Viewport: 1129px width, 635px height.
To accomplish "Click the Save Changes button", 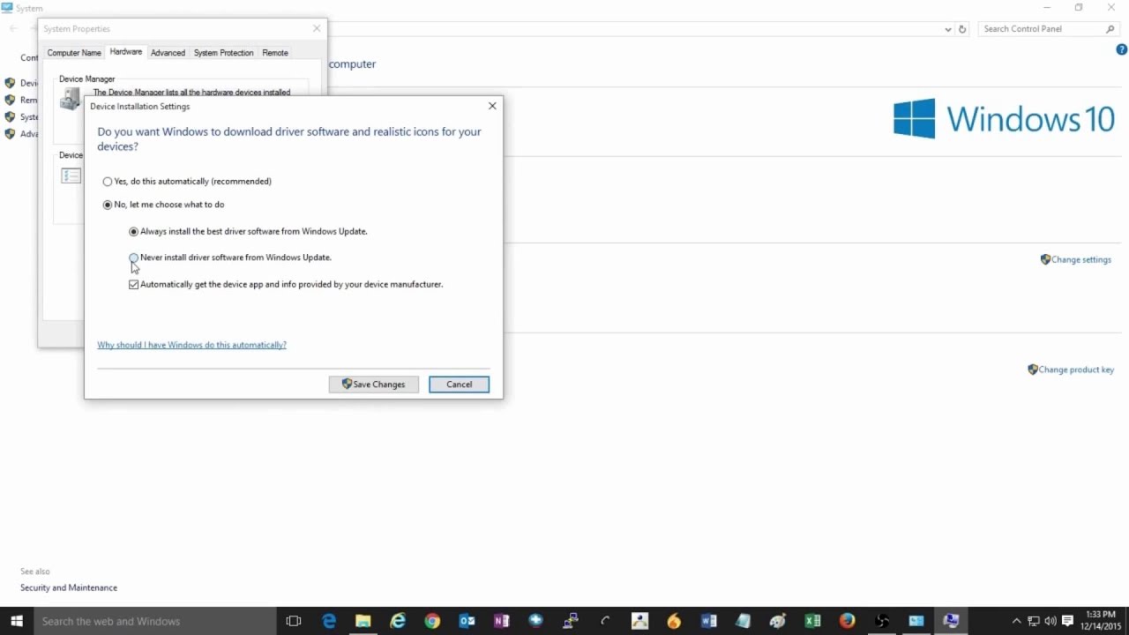I will point(374,385).
